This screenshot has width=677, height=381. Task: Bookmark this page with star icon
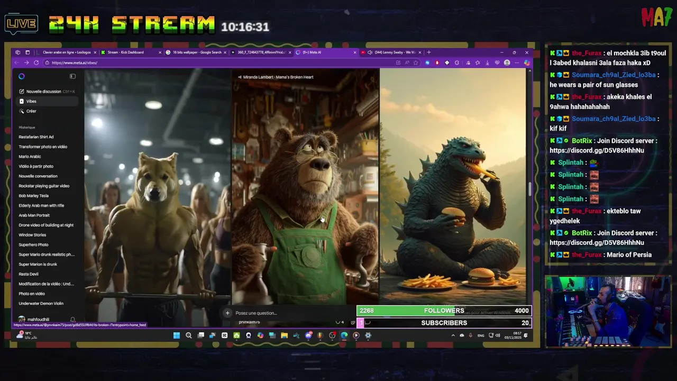point(416,63)
